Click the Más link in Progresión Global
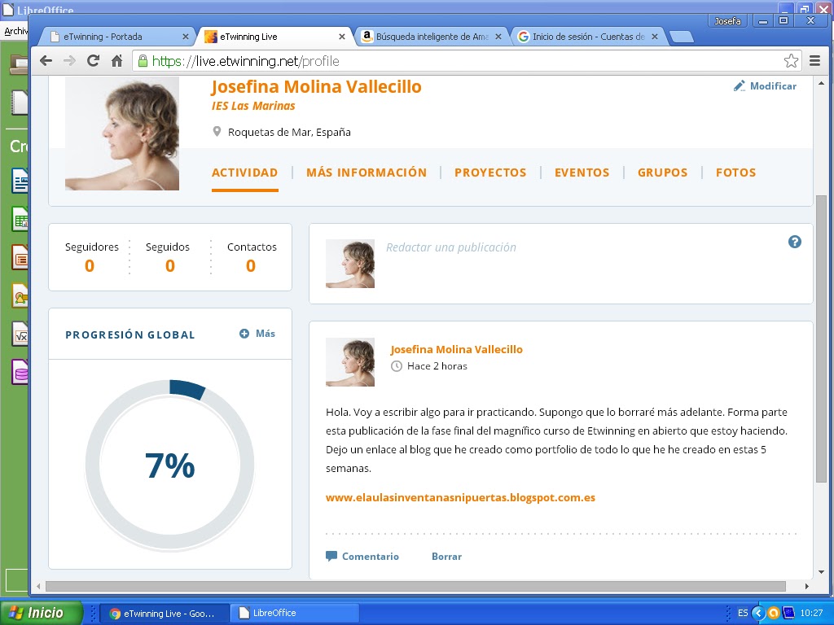834x625 pixels. pyautogui.click(x=265, y=334)
